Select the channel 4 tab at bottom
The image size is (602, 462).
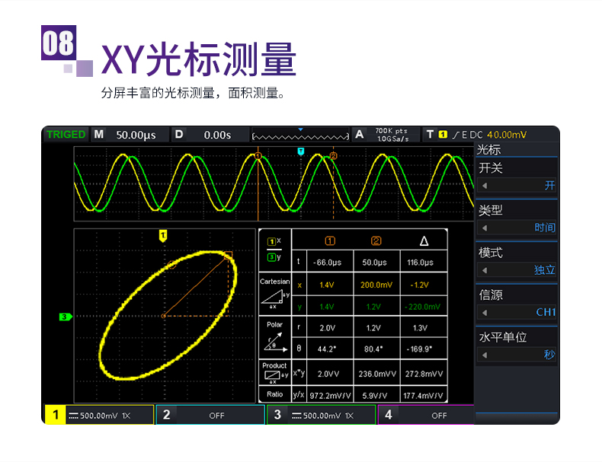pyautogui.click(x=388, y=415)
